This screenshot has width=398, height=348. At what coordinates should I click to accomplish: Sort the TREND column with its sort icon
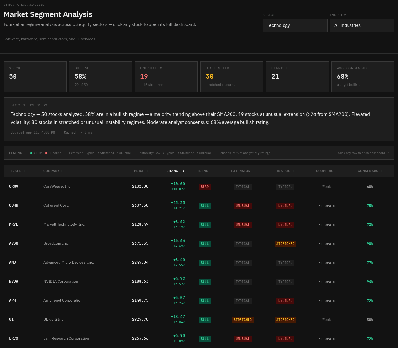pos(211,171)
